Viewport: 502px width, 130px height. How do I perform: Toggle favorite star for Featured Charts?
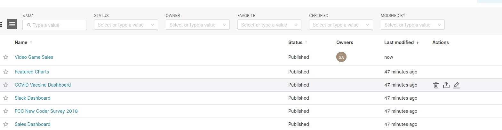6,72
